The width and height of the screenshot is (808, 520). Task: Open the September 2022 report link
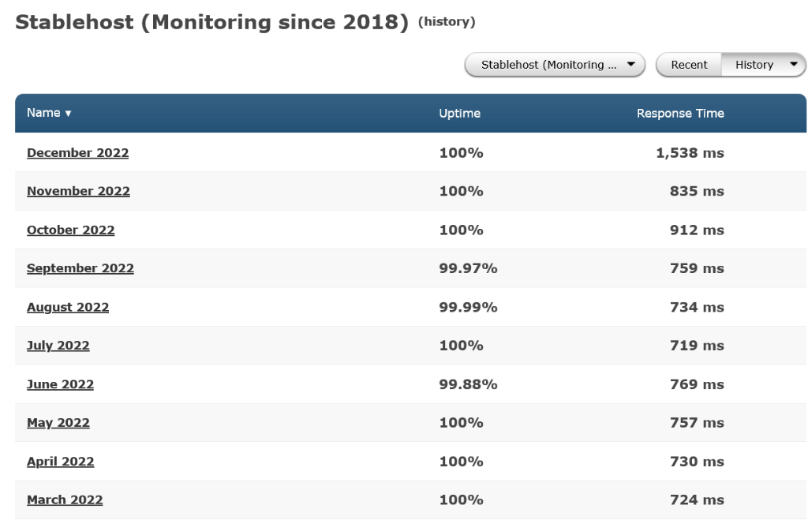pos(80,268)
